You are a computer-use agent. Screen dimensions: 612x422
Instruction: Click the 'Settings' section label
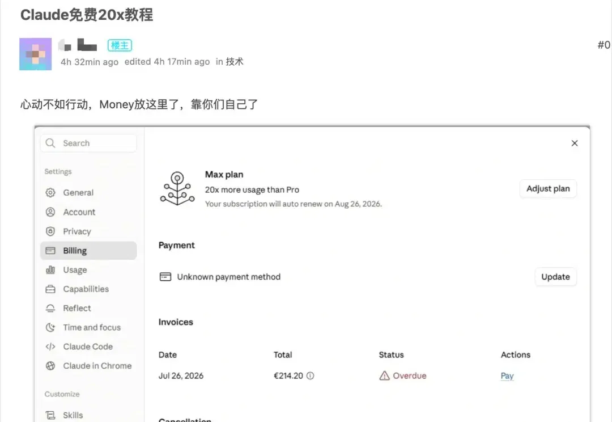point(58,171)
